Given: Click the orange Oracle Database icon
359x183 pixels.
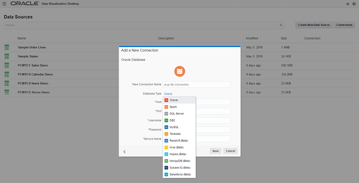Looking at the screenshot, I should point(180,71).
